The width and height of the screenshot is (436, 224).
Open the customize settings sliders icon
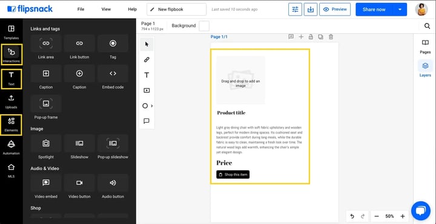(295, 10)
